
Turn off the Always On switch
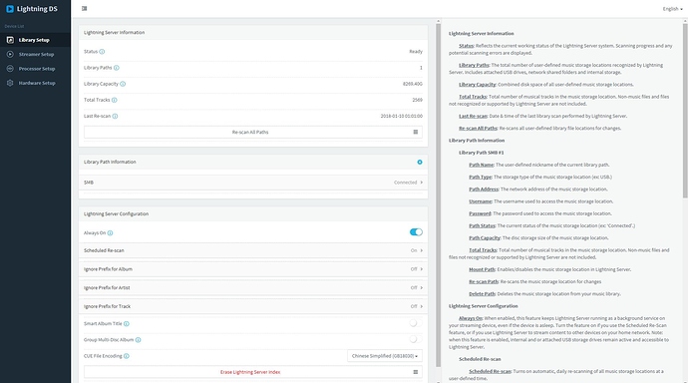tap(416, 232)
